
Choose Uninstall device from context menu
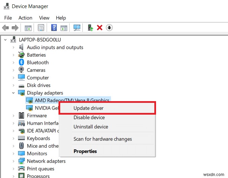pos(91,127)
